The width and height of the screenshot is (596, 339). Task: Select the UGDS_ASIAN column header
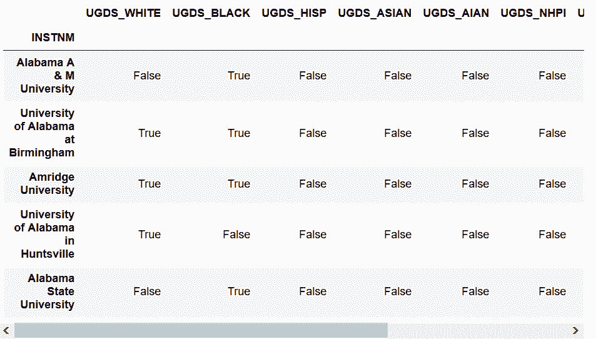375,13
